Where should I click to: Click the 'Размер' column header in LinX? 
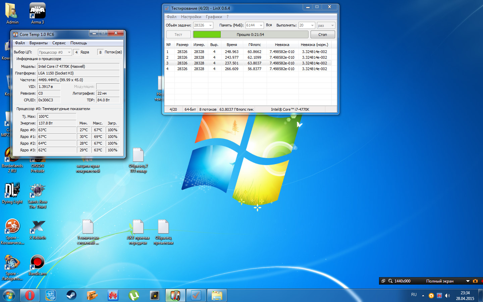point(182,45)
